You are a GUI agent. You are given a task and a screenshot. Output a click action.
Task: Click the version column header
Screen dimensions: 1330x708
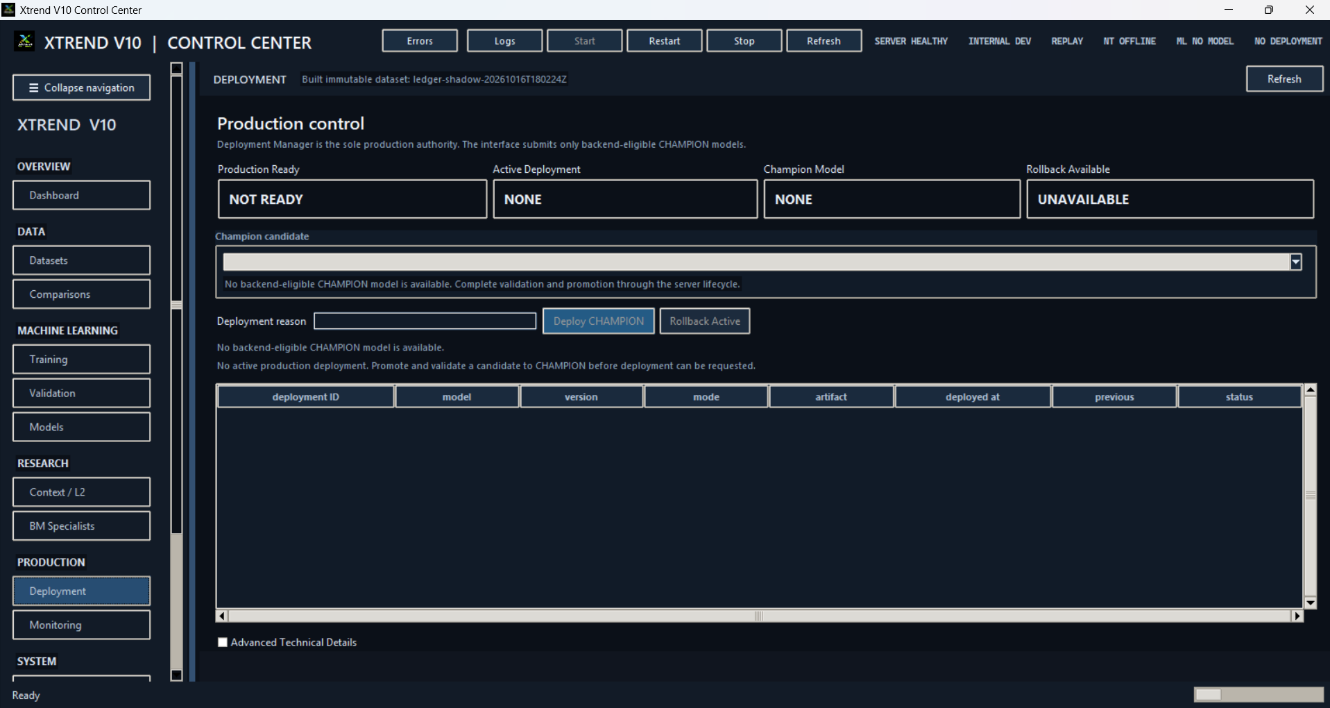click(581, 397)
